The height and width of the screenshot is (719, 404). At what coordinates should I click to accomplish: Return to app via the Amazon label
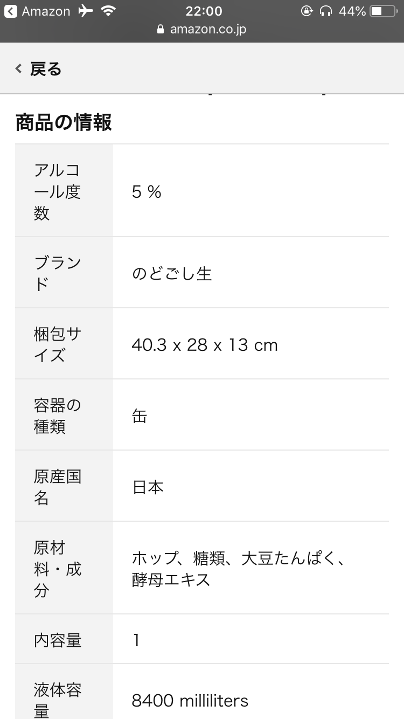[46, 11]
